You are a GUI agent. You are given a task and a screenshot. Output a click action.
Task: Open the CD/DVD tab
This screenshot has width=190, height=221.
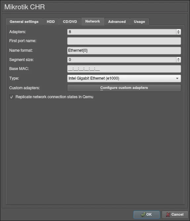pyautogui.click(x=70, y=22)
